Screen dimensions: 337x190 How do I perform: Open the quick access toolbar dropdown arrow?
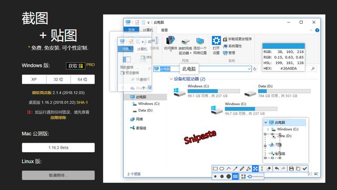[148, 23]
